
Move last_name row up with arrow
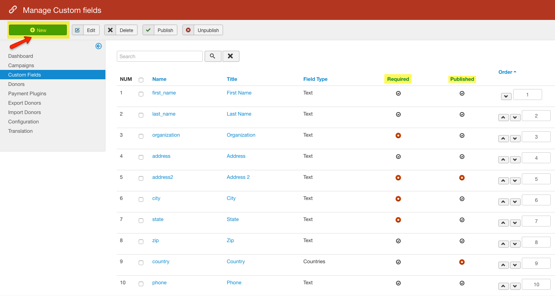coord(503,117)
